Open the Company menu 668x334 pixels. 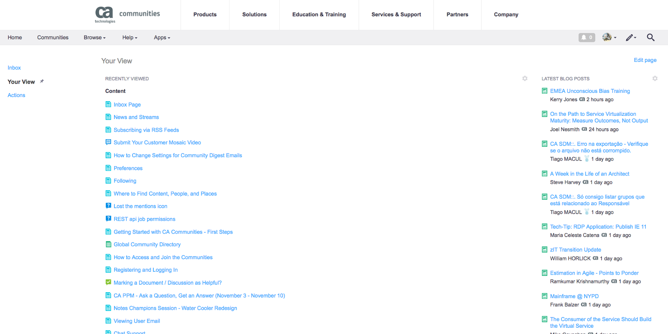[506, 15]
